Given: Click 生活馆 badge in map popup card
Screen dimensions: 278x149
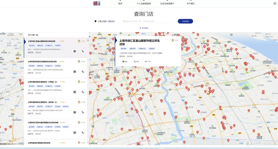Looking at the screenshot, I should pos(175,40).
